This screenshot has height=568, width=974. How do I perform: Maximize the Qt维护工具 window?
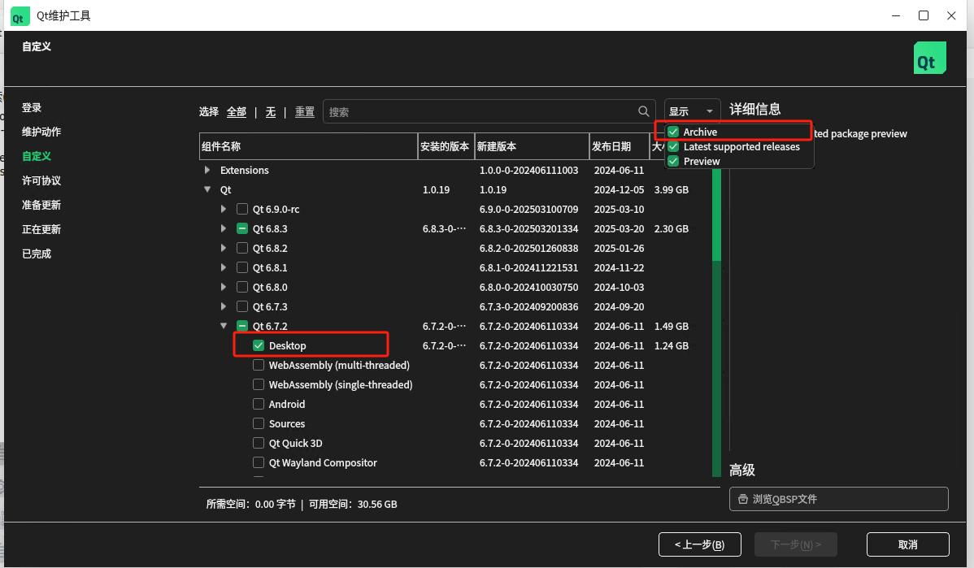tap(924, 15)
